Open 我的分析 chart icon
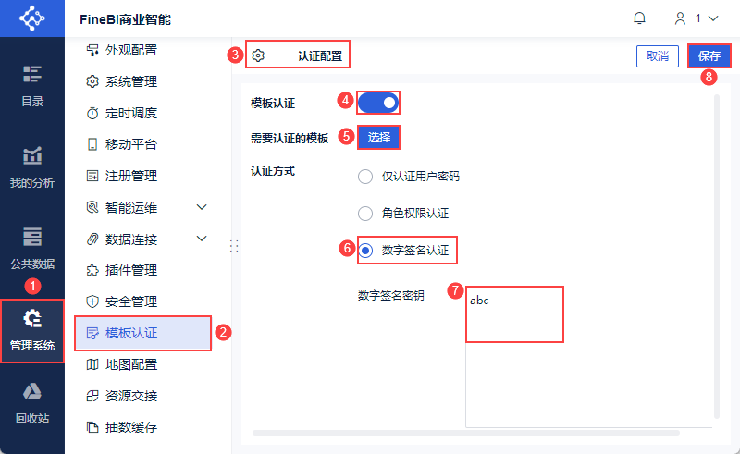740x454 pixels. click(x=32, y=155)
